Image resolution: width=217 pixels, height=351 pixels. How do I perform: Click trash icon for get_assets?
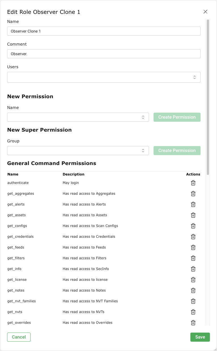pos(193,215)
